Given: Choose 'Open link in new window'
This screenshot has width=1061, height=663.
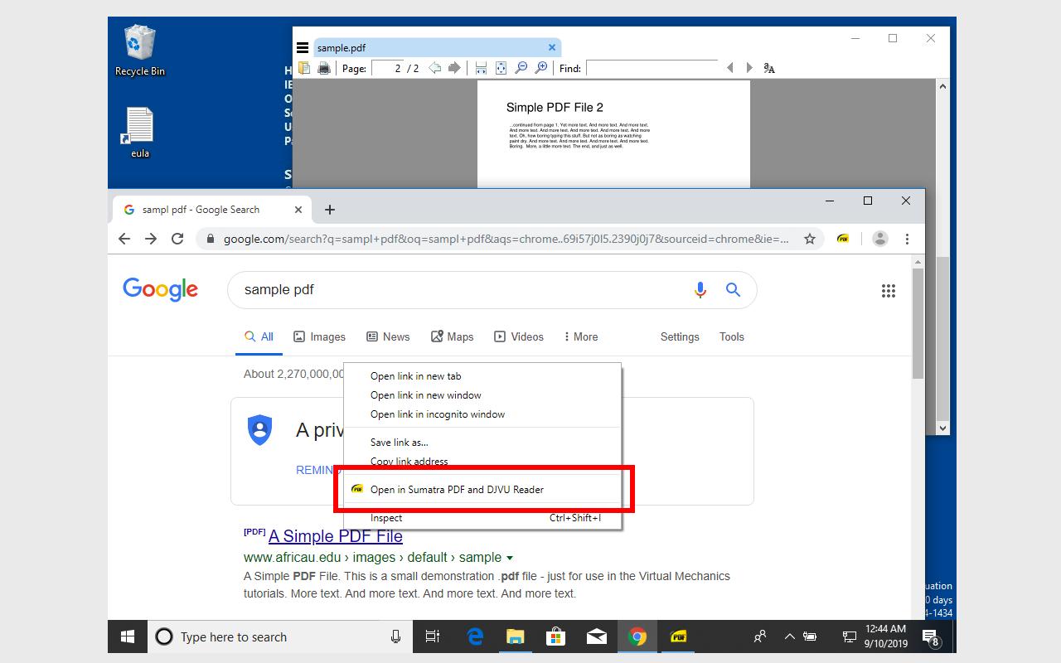Looking at the screenshot, I should point(482,395).
